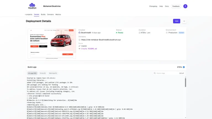Viewport: 212px width, 119px height.
Task: Click the Cloudirium logo
Action: pyautogui.click(x=32, y=6)
